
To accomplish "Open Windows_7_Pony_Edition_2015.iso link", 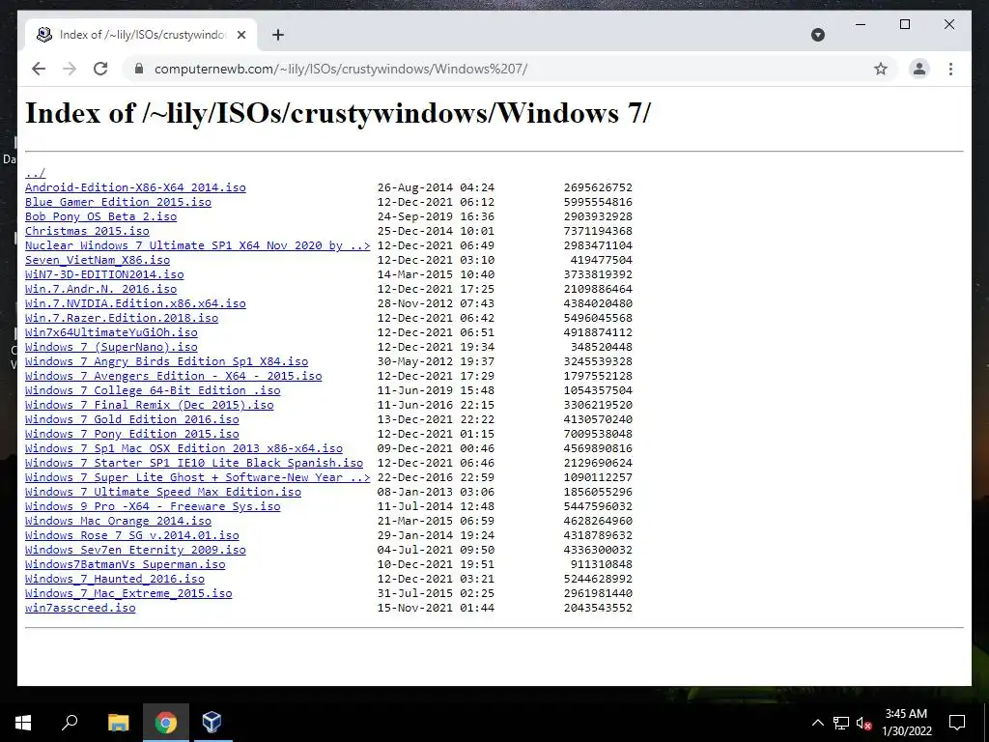I will coord(131,434).
